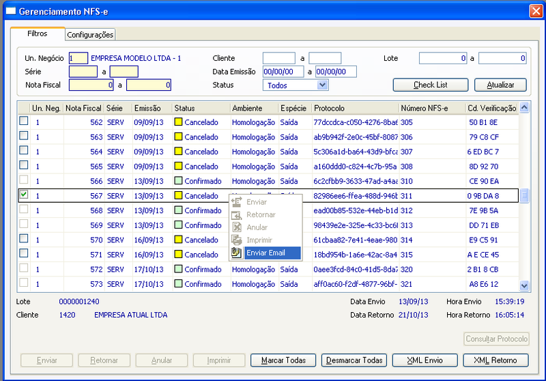The width and height of the screenshot is (546, 381).
Task: Focus the Un. Negócio input field
Action: 78,58
